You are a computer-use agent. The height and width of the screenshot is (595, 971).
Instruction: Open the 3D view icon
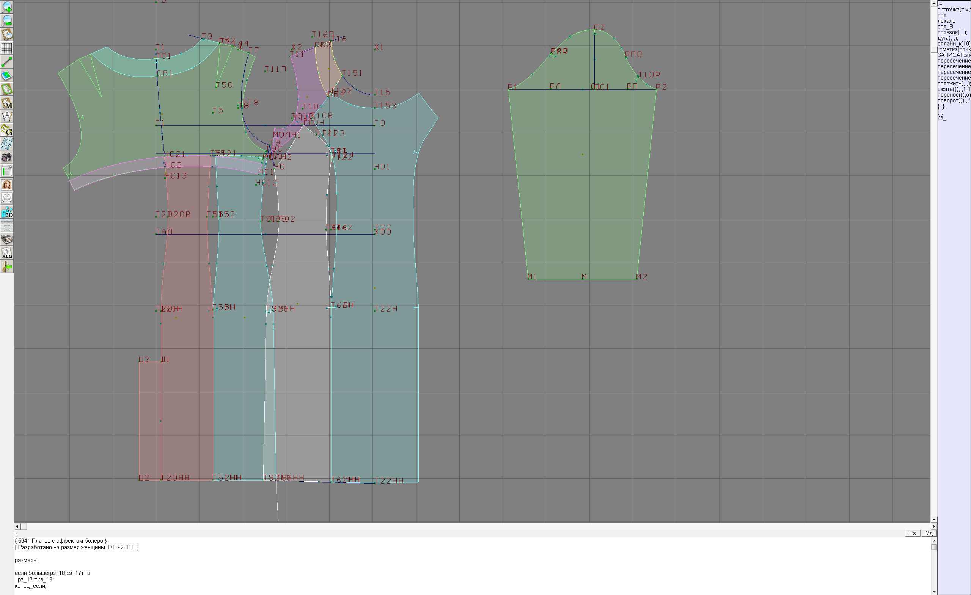7,212
